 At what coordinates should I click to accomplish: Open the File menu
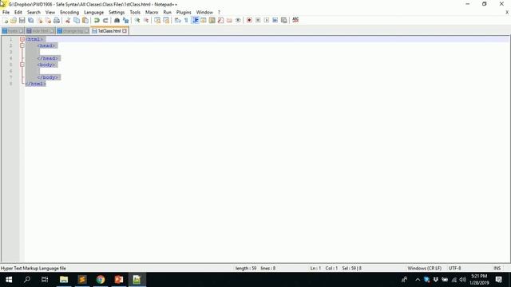pos(6,13)
